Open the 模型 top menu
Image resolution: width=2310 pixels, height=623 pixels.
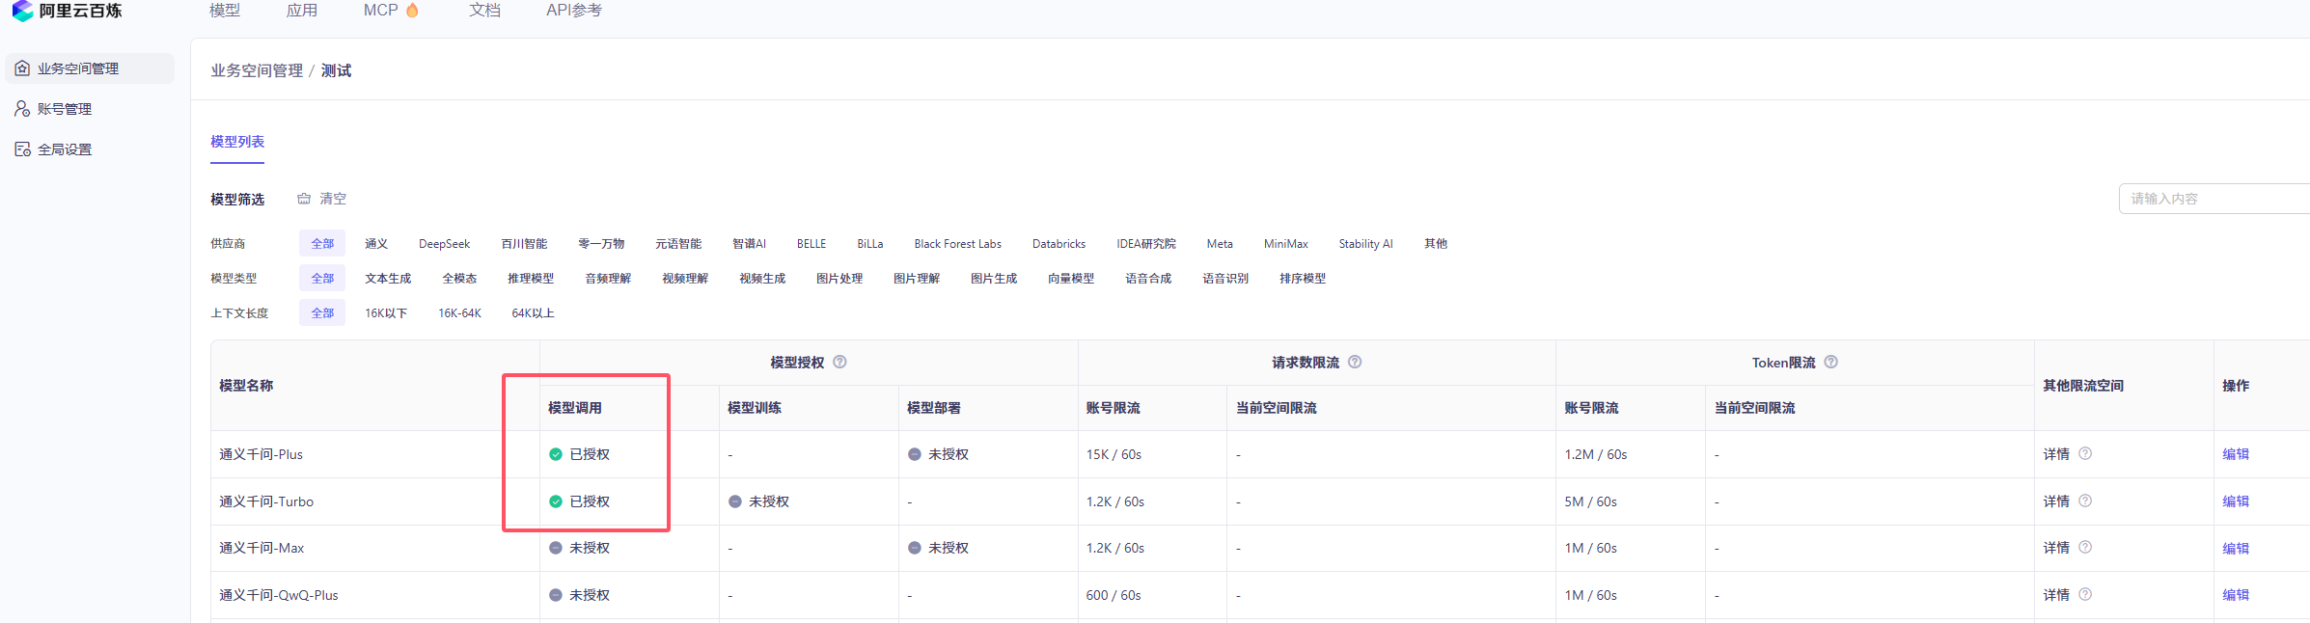click(225, 10)
